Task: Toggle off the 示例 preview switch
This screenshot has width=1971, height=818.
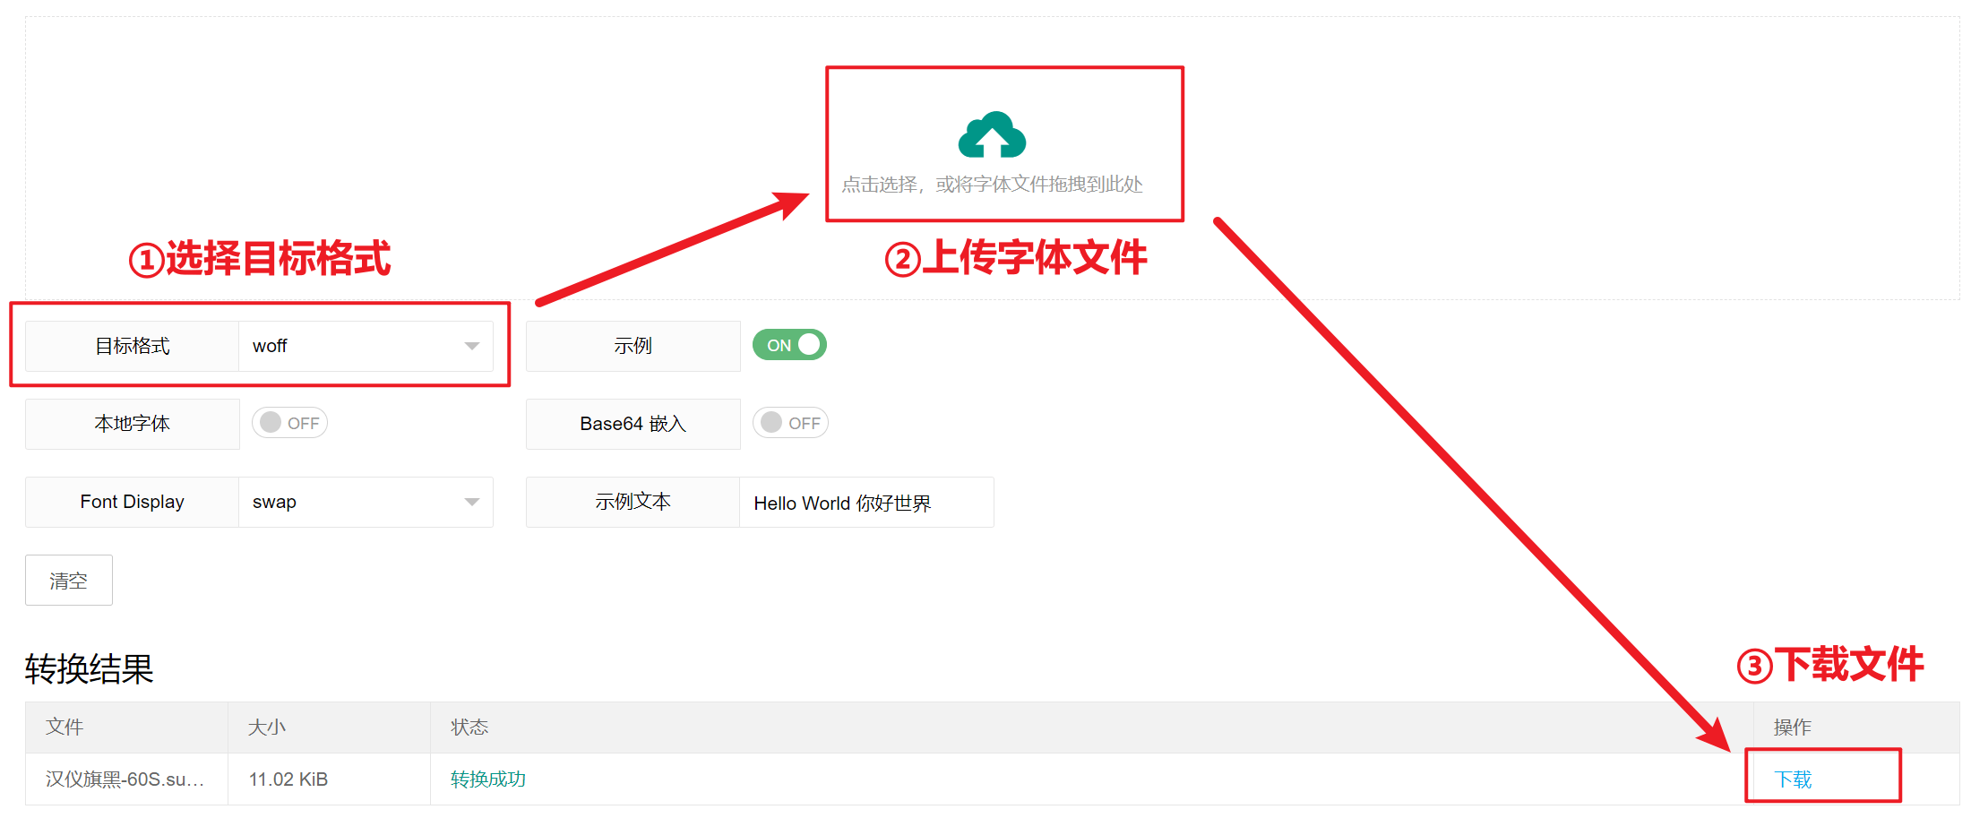Action: click(x=788, y=344)
